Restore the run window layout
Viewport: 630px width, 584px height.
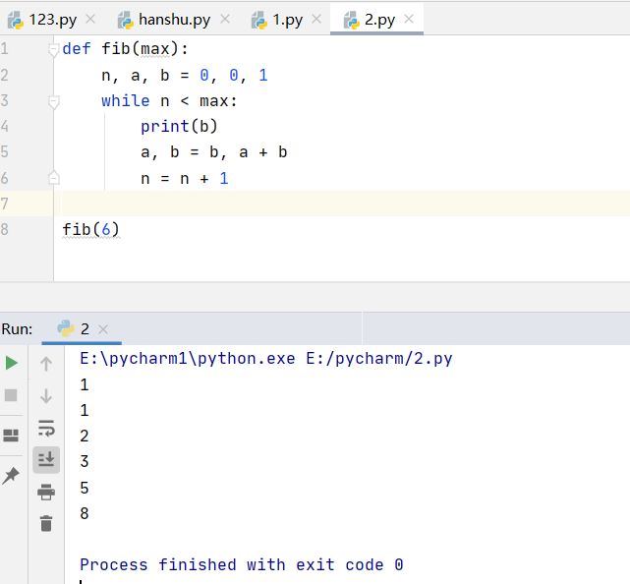[x=11, y=436]
